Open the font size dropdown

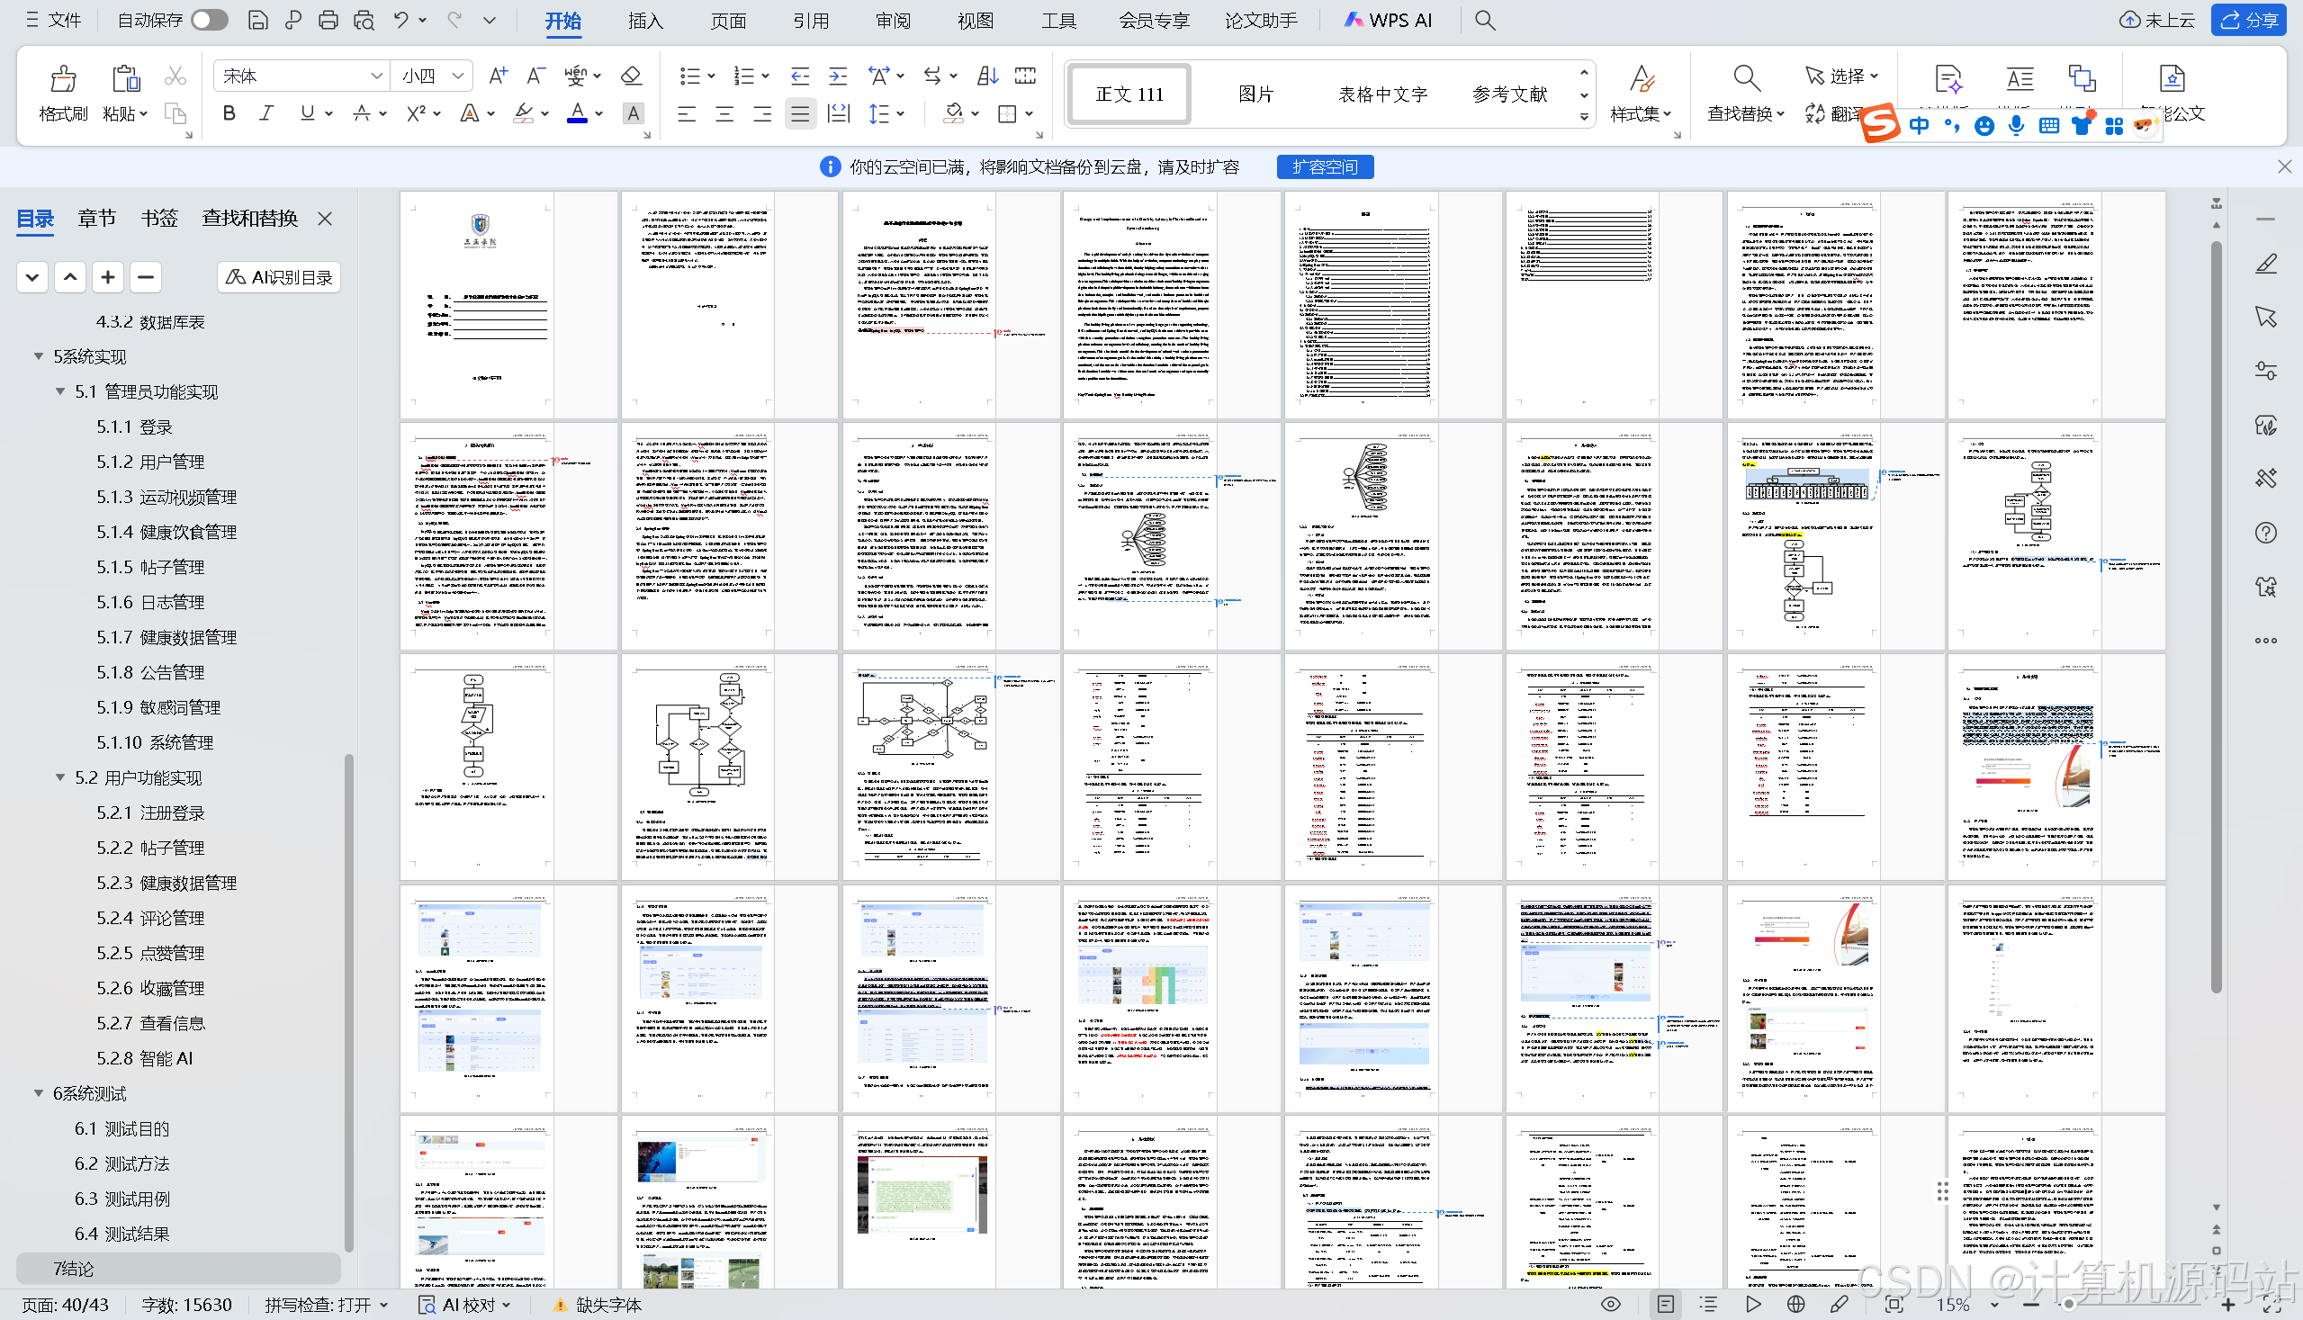point(458,76)
